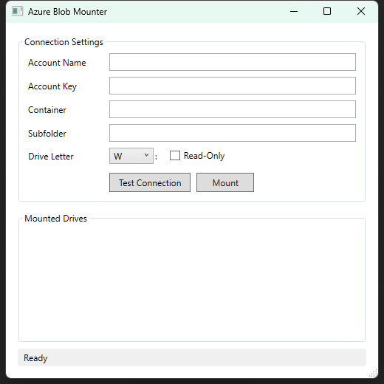Enable the Read-Only checkbox
Screen dimensions: 384x384
click(175, 156)
